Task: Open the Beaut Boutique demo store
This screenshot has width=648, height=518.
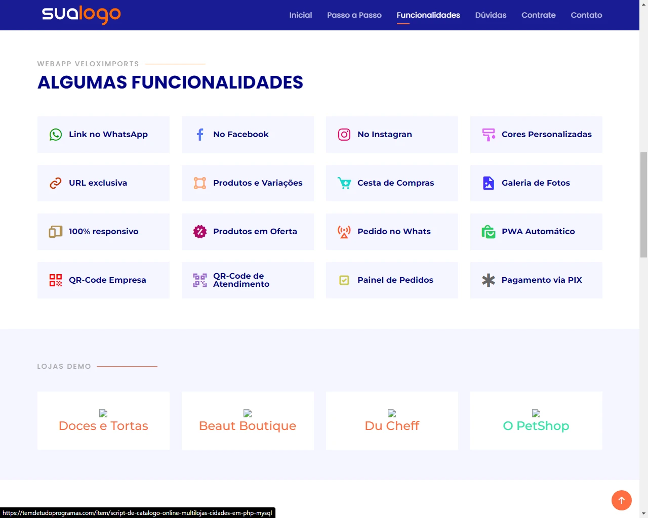Action: pos(248,425)
